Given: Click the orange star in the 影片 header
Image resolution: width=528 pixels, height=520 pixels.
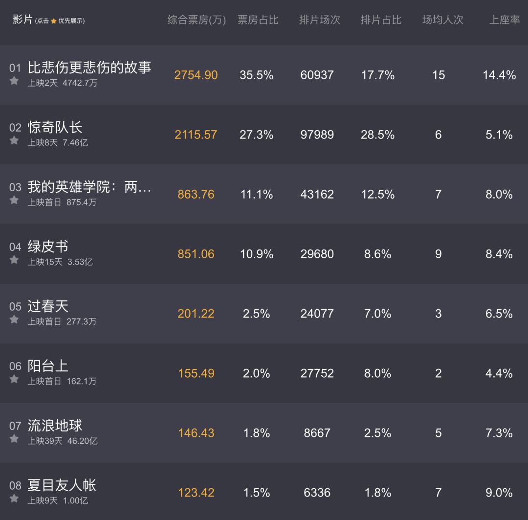Looking at the screenshot, I should 54,21.
